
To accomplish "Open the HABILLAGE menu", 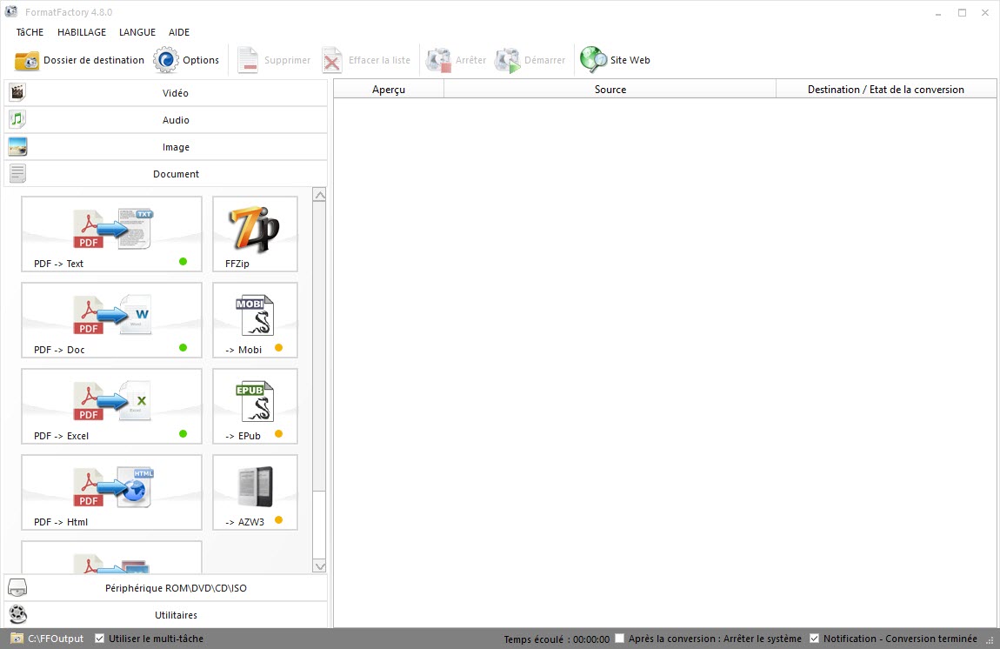I will (x=82, y=32).
